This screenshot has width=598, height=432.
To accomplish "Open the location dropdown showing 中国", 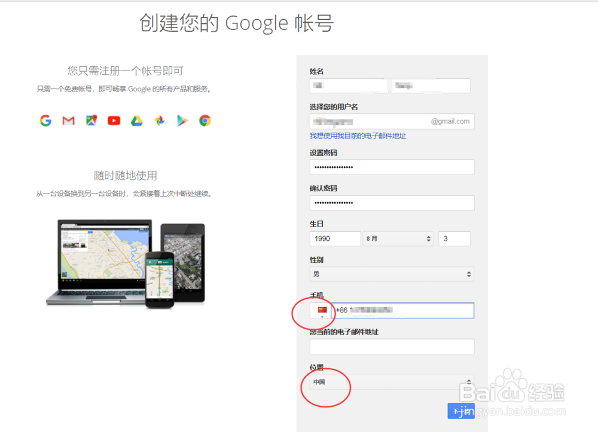I will click(x=392, y=382).
